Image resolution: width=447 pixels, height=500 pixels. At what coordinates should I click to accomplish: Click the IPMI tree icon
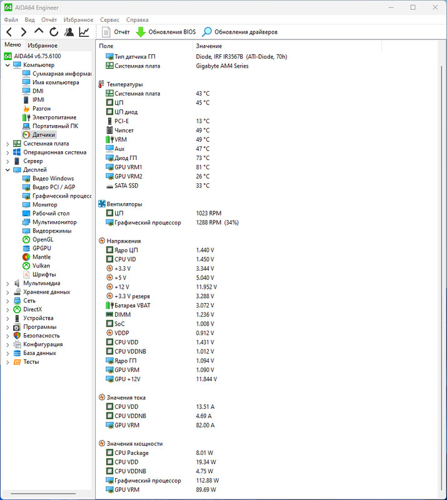(26, 100)
